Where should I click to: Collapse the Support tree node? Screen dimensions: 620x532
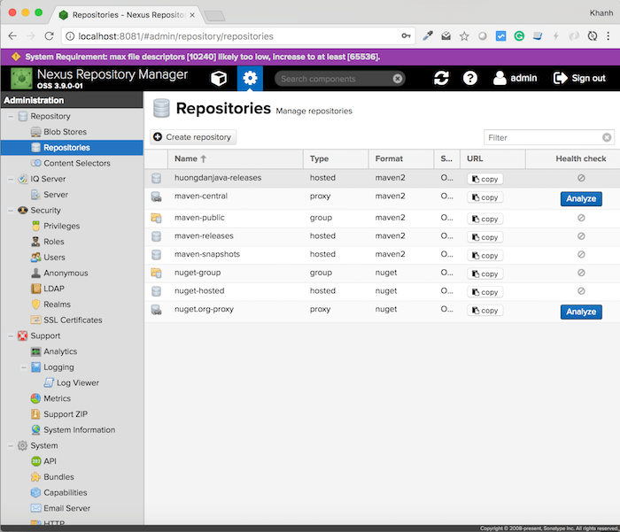point(11,336)
